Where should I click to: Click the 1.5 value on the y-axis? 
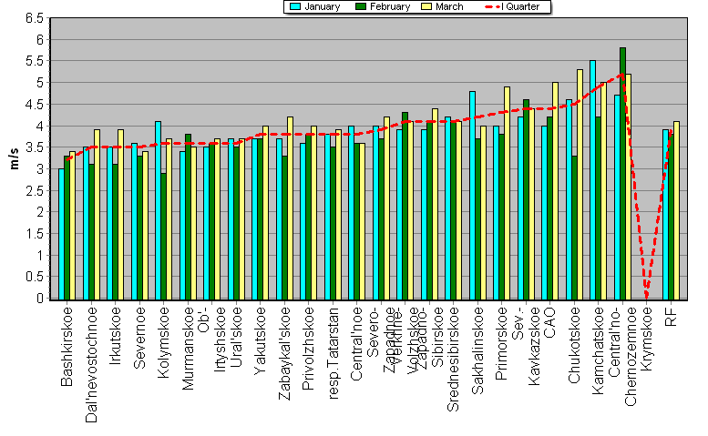click(x=35, y=234)
